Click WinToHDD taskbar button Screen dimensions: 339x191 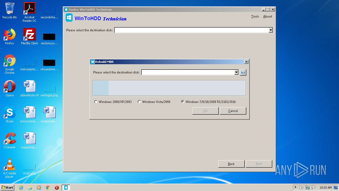click(x=66, y=188)
